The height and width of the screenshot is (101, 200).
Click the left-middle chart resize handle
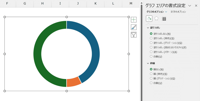(x=5, y=54)
